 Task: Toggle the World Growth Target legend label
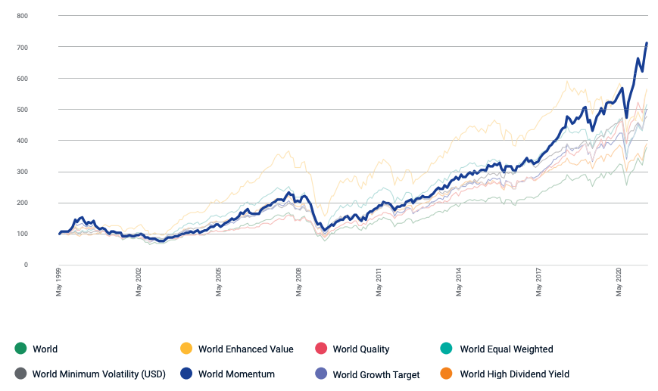tap(376, 374)
